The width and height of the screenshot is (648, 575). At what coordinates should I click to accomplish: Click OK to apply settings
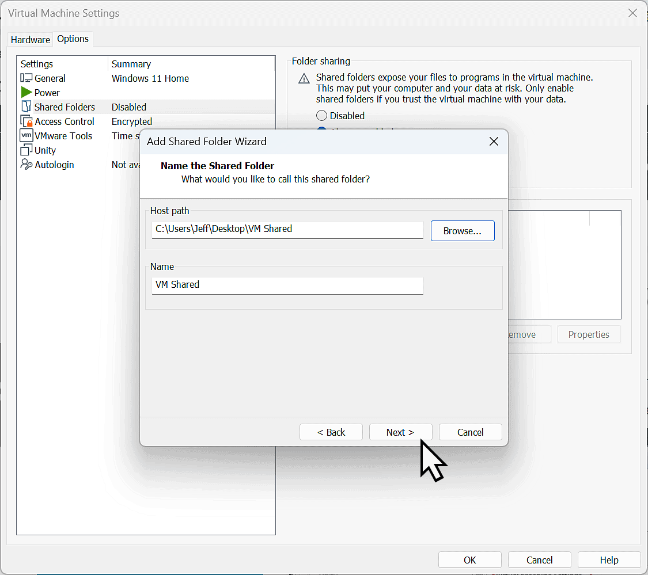469,559
